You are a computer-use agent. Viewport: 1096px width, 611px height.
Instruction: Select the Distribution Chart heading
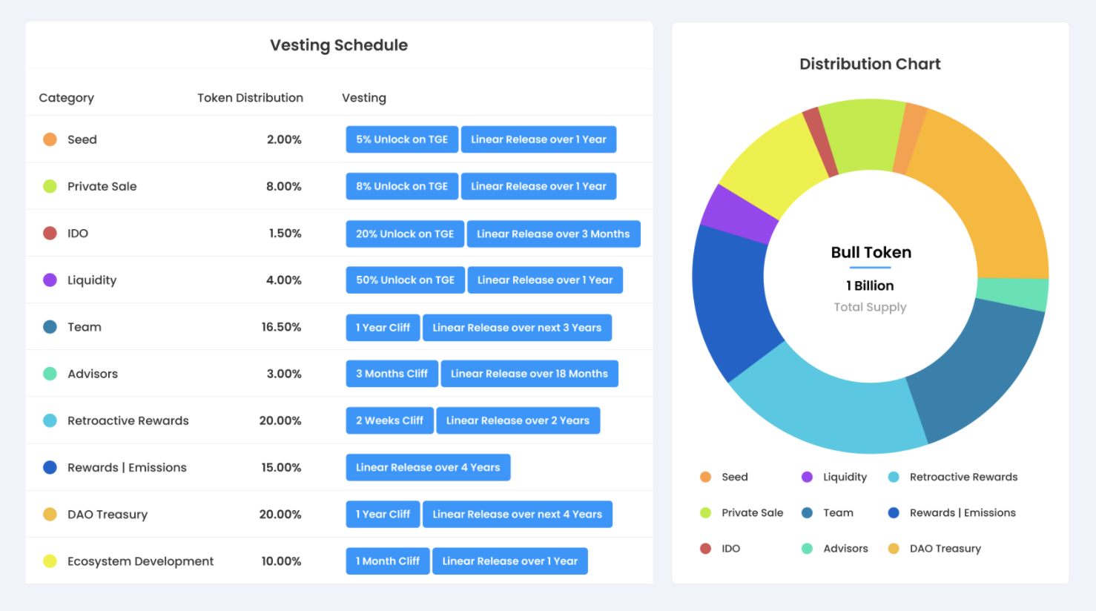coord(869,64)
